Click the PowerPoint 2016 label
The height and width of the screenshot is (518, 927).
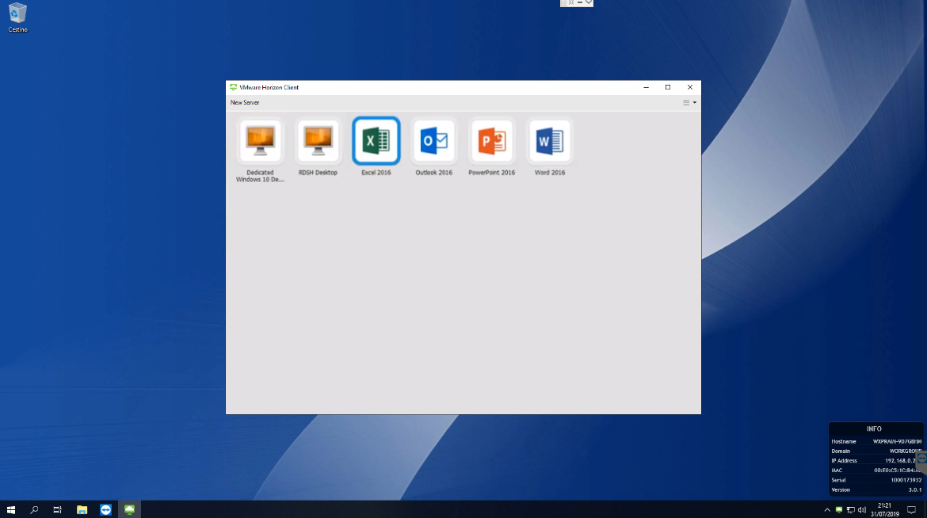[492, 173]
